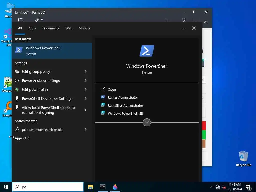The image size is (256, 192).
Task: Click muted volume tray icon
Action: pos(223,187)
